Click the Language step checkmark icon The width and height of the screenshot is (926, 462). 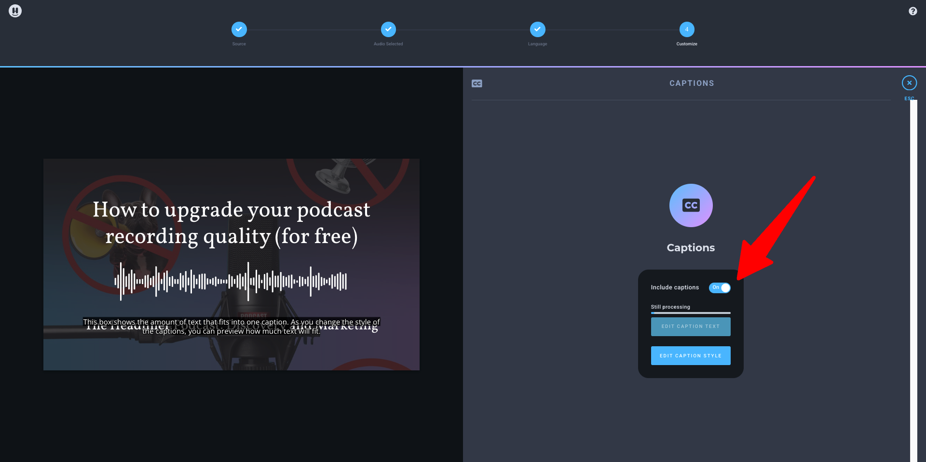(537, 29)
